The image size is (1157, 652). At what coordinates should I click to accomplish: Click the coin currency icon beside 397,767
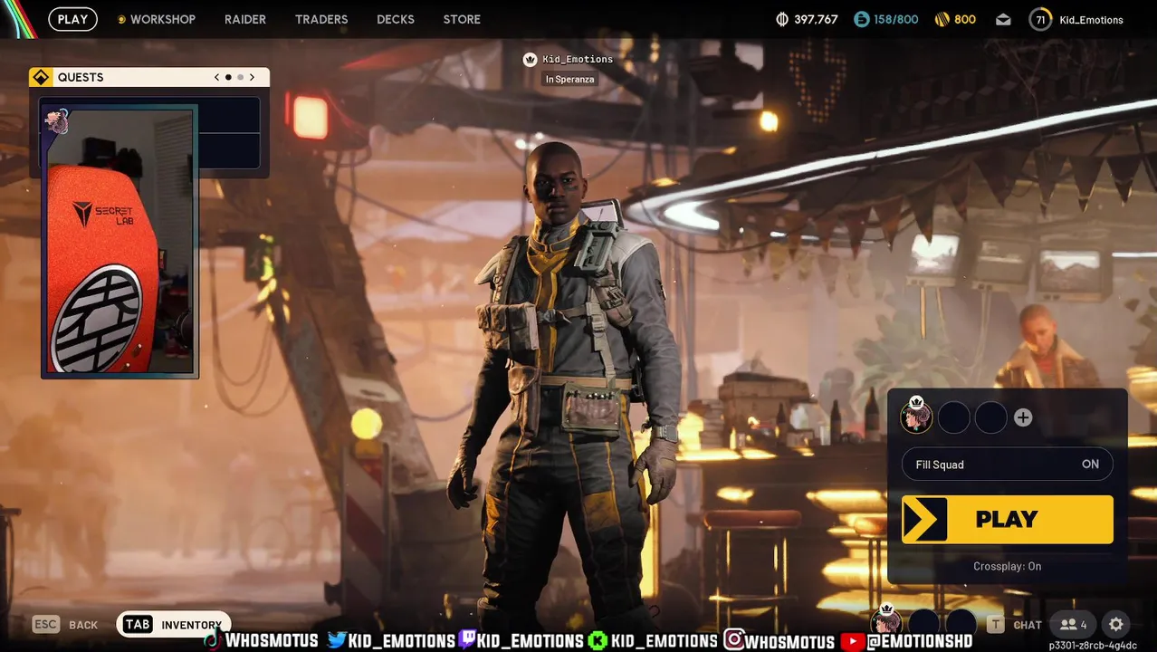point(782,19)
